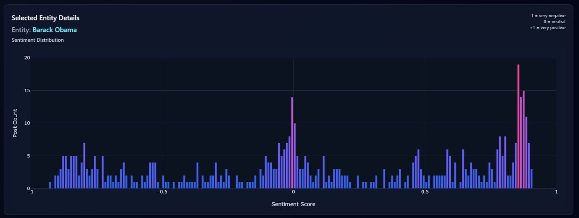579x218 pixels.
Task: Click the y-axis tick label 20
Action: (27, 58)
